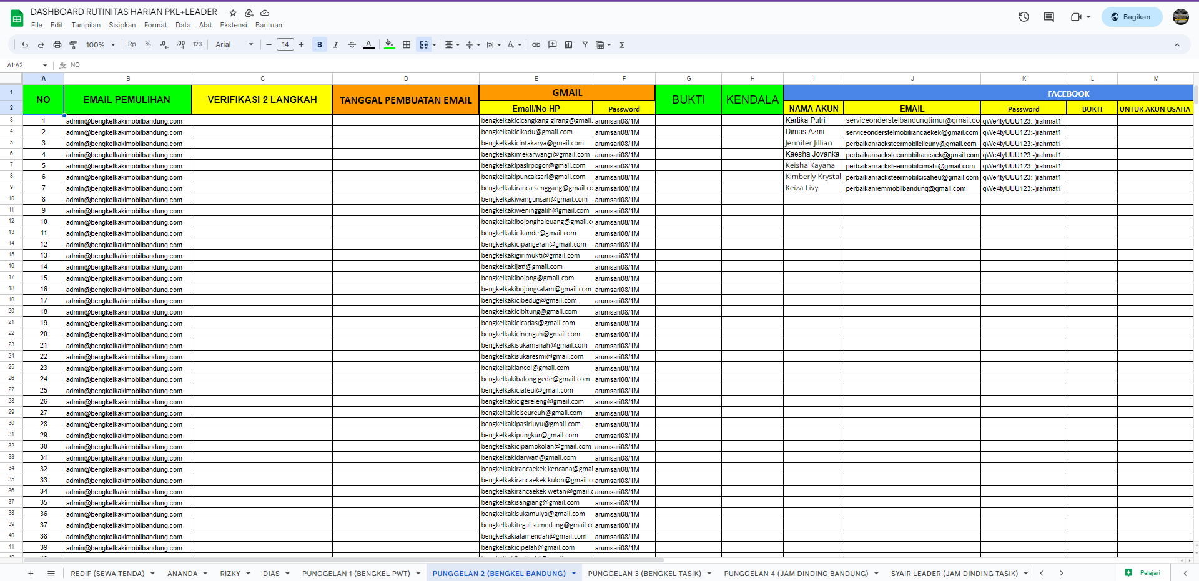This screenshot has height=581, width=1199.
Task: Open the all sheets list icon
Action: [x=51, y=573]
